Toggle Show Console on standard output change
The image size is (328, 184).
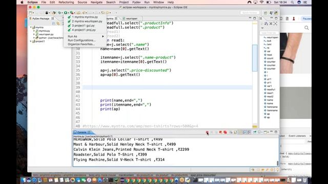(x=244, y=132)
